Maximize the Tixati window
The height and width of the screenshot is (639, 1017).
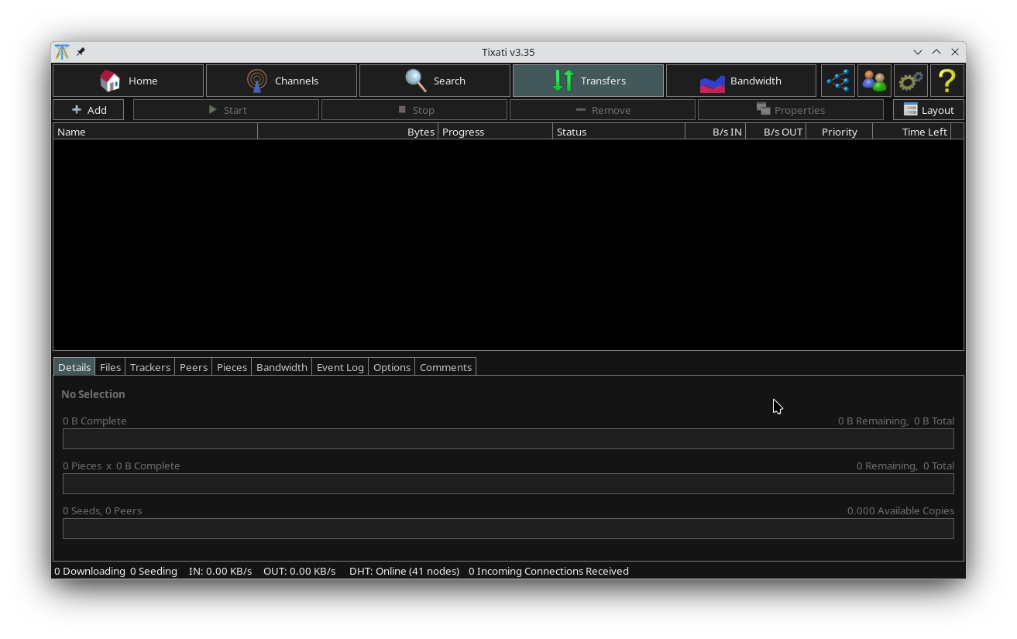point(936,52)
